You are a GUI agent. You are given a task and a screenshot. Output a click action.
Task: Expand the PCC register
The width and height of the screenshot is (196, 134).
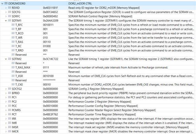coord(6,106)
